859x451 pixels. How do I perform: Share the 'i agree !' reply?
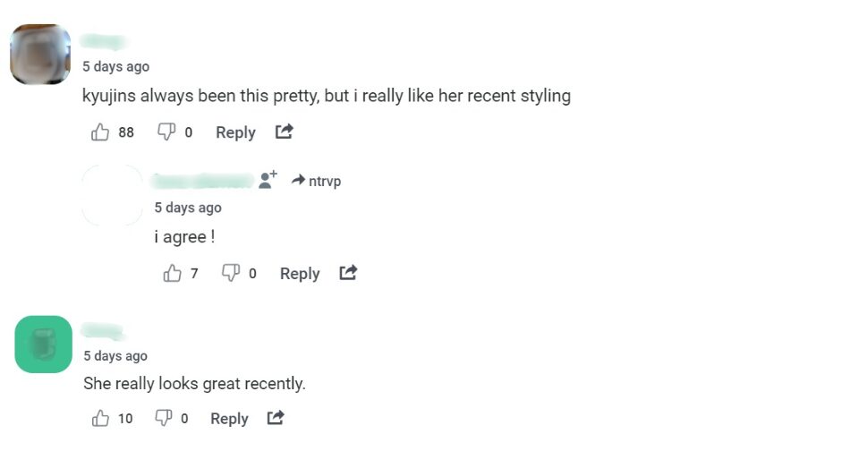348,273
